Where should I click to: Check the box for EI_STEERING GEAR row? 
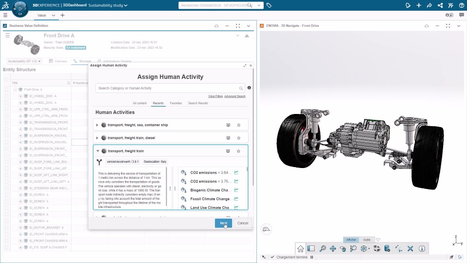[6, 188]
